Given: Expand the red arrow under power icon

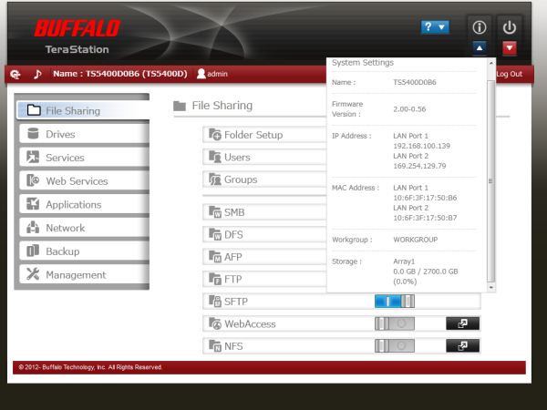Looking at the screenshot, I should (x=511, y=47).
